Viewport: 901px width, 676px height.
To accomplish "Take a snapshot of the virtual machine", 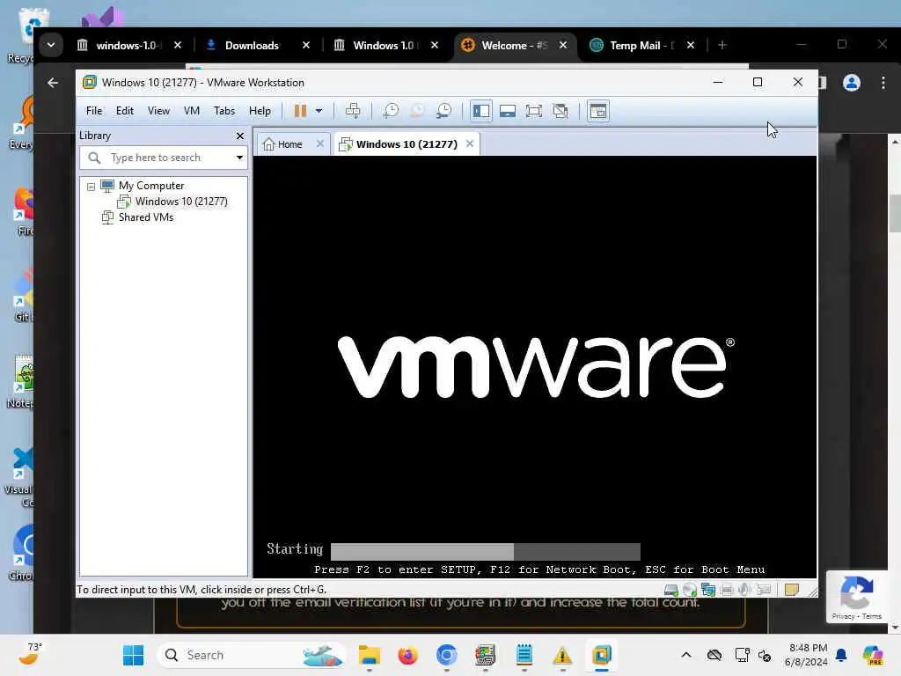I will tap(391, 111).
